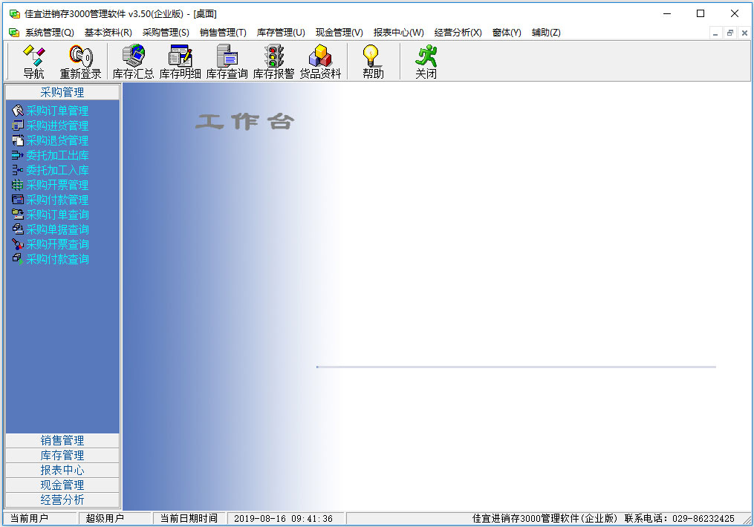Open the 采购进货管理 link
754x527 pixels.
[57, 126]
